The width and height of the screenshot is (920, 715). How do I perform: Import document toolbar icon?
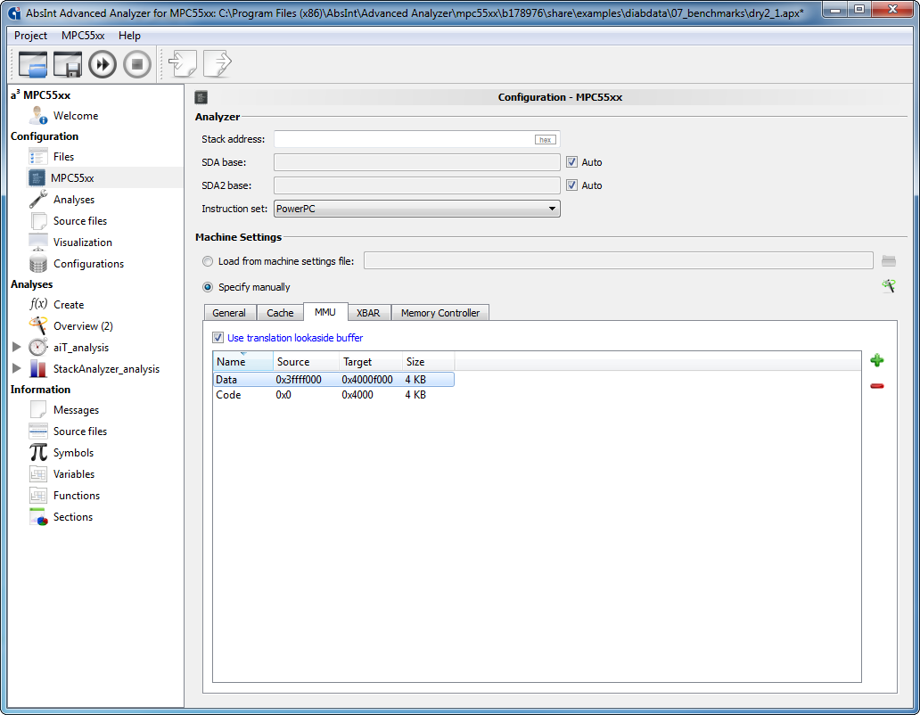coord(183,63)
